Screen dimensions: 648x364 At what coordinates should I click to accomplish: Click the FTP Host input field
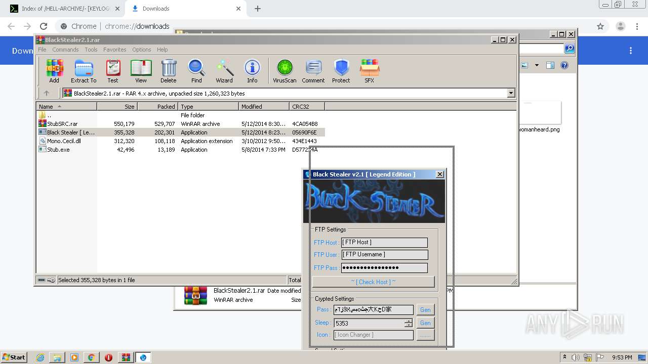pos(384,242)
